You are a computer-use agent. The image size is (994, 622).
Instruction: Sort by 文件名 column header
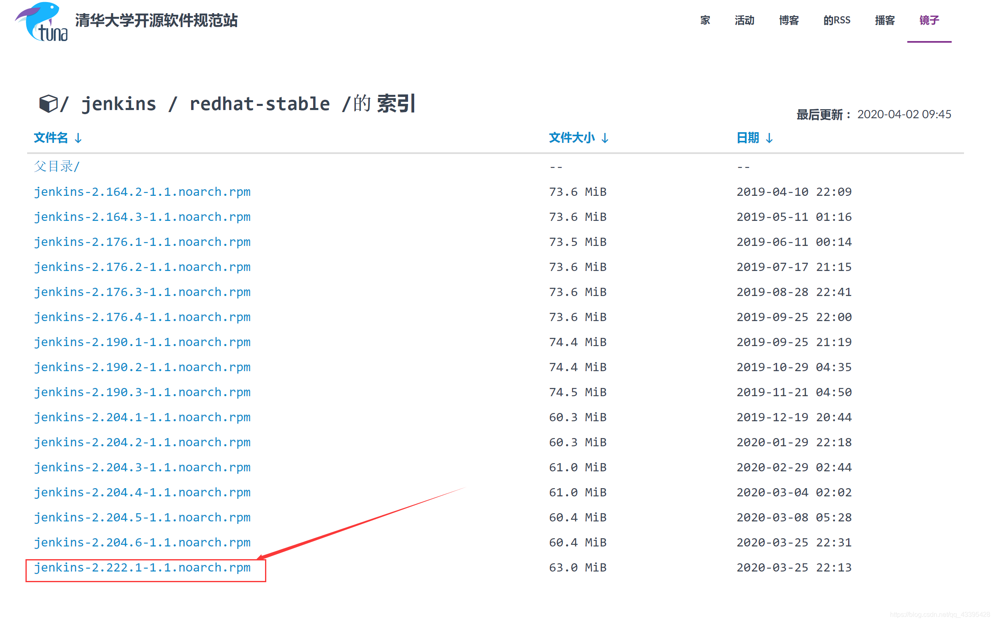coord(58,138)
